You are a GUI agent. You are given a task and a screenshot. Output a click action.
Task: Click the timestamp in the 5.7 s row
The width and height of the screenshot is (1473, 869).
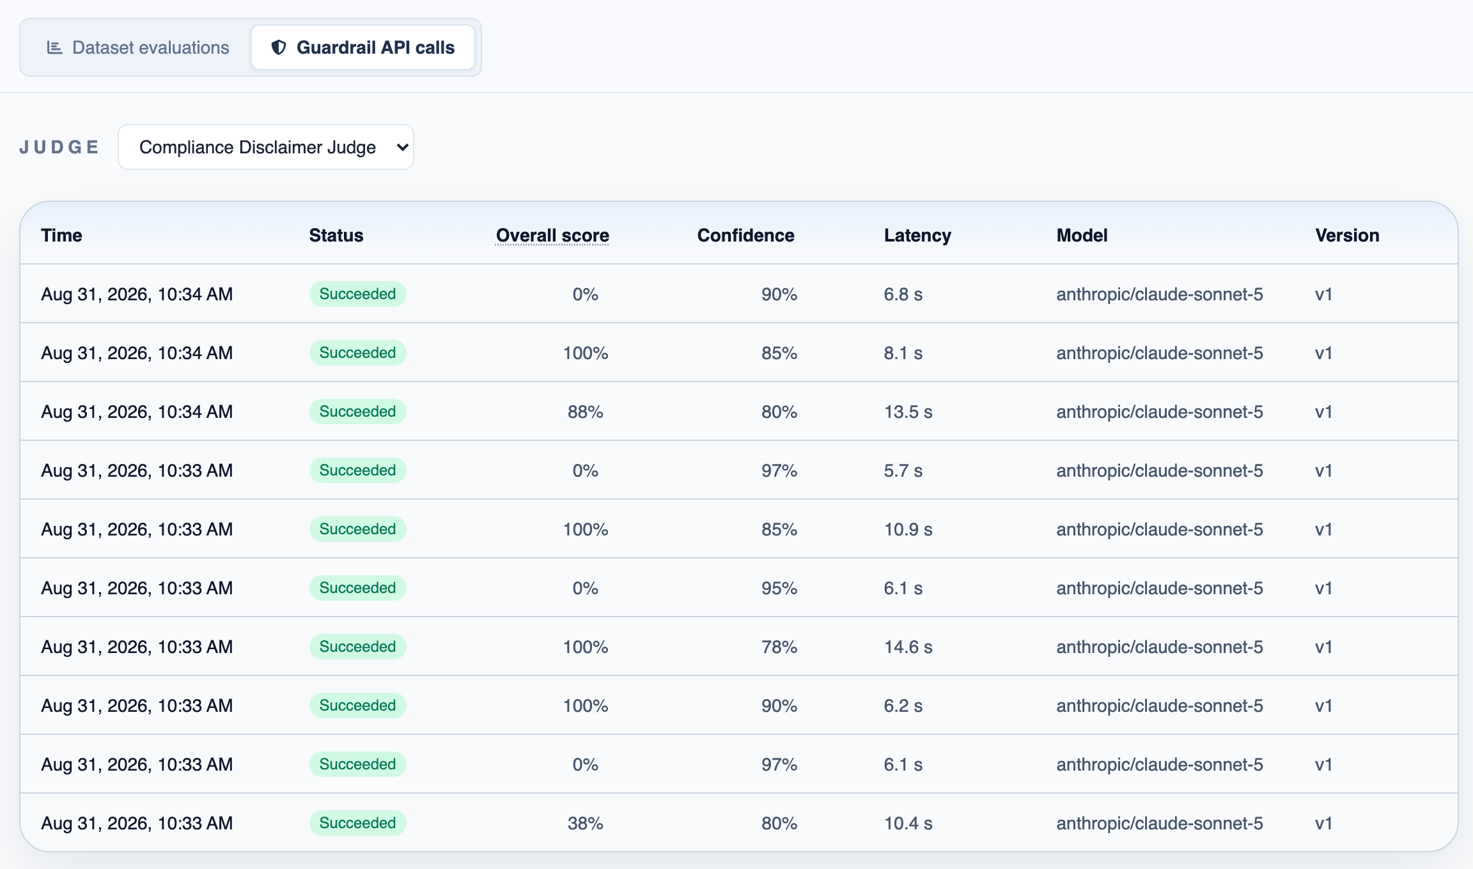137,470
